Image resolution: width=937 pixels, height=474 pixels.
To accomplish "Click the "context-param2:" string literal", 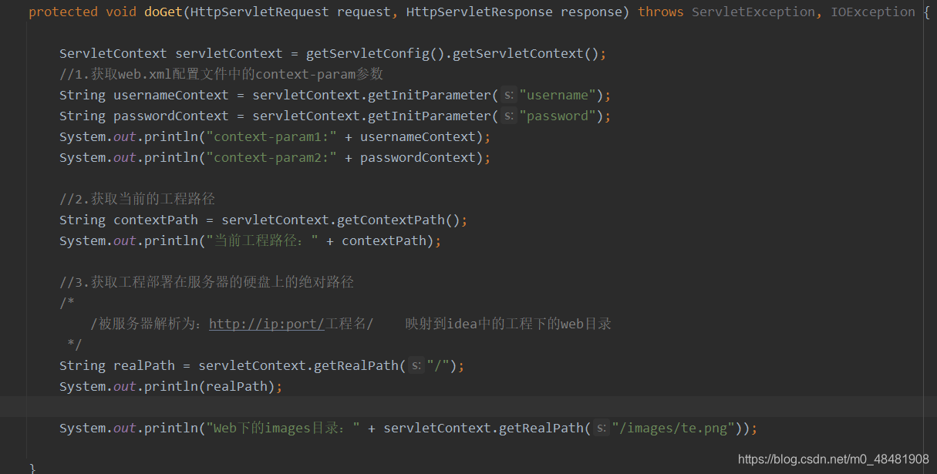I will point(271,157).
